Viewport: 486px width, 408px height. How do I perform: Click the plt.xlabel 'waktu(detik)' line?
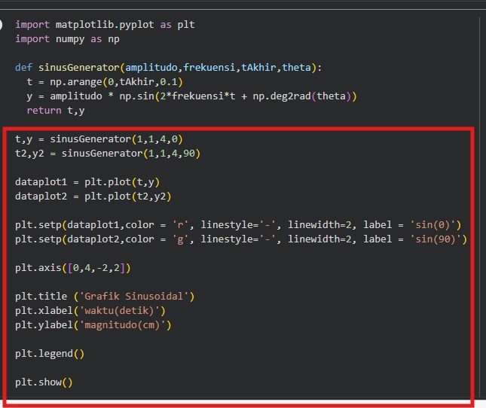click(x=90, y=310)
